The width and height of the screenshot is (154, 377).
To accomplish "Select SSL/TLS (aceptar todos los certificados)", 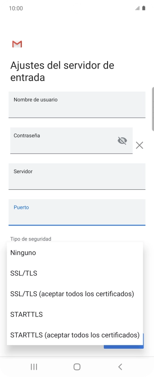I will 75,294.
